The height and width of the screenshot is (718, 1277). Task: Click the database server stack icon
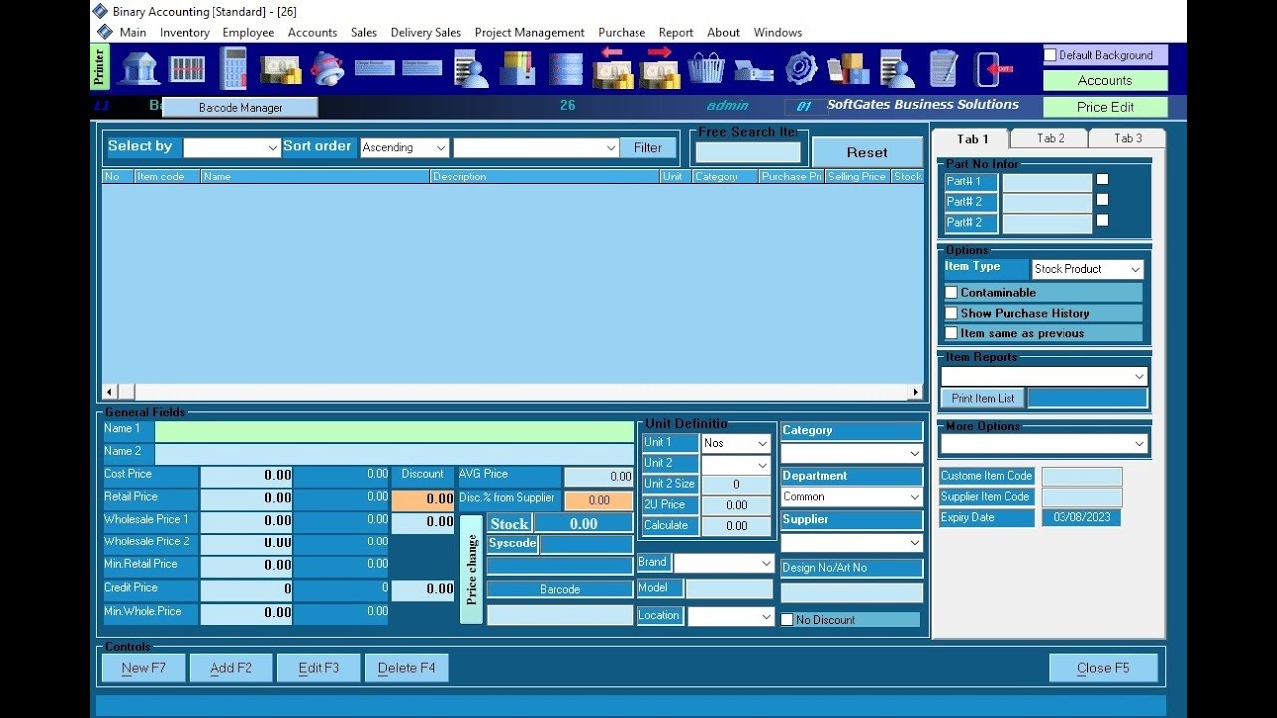[x=565, y=68]
